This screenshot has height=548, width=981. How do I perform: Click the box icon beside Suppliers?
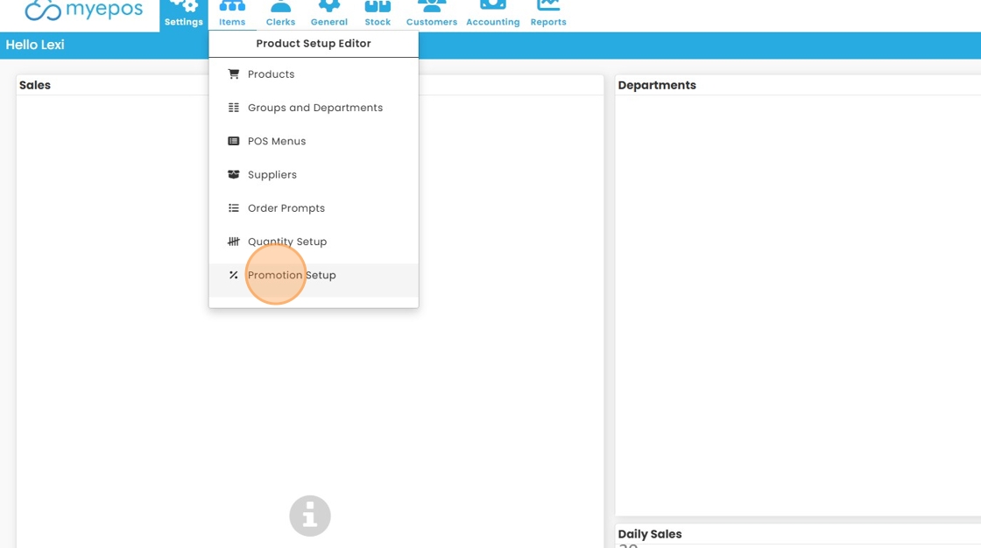233,174
